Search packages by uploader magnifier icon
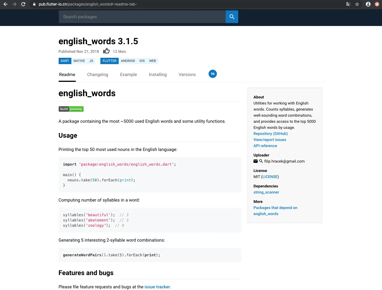 pyautogui.click(x=261, y=161)
